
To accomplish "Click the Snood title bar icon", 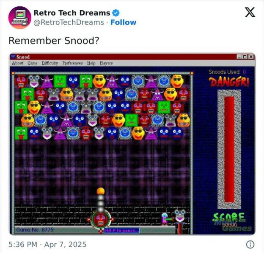I will (x=13, y=57).
